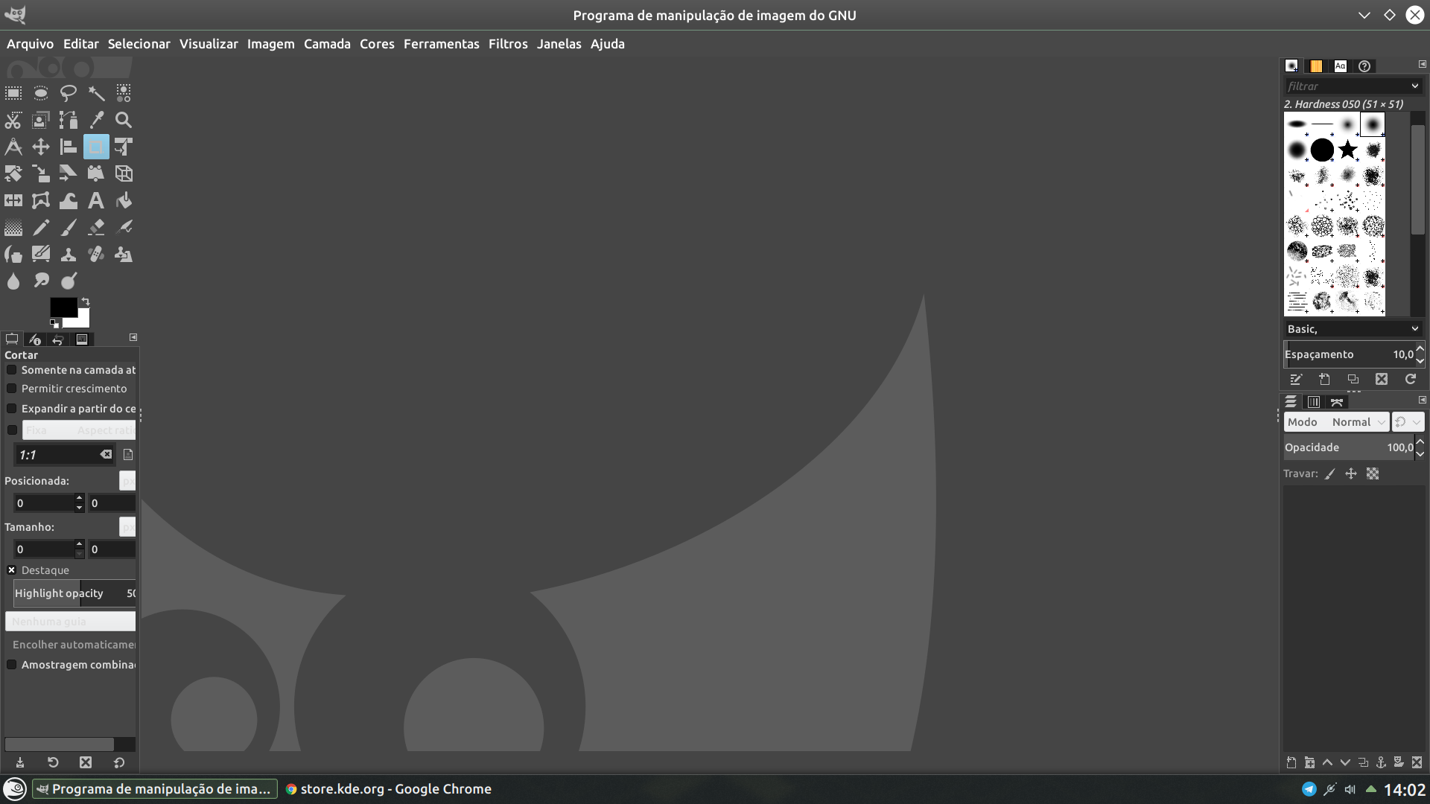Click the foreground black color swatch
Viewport: 1430px width, 804px height.
(x=63, y=306)
